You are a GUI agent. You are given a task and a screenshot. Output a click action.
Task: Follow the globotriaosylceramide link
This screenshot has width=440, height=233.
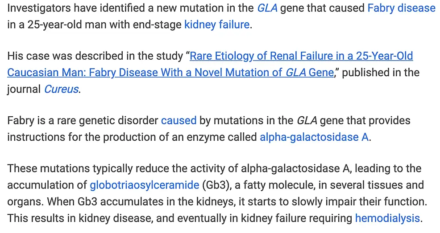145,185
